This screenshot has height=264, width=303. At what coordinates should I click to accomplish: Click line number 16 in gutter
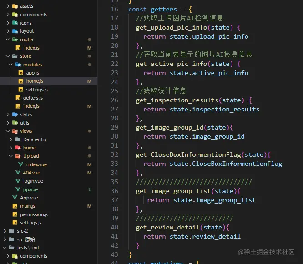115,9
